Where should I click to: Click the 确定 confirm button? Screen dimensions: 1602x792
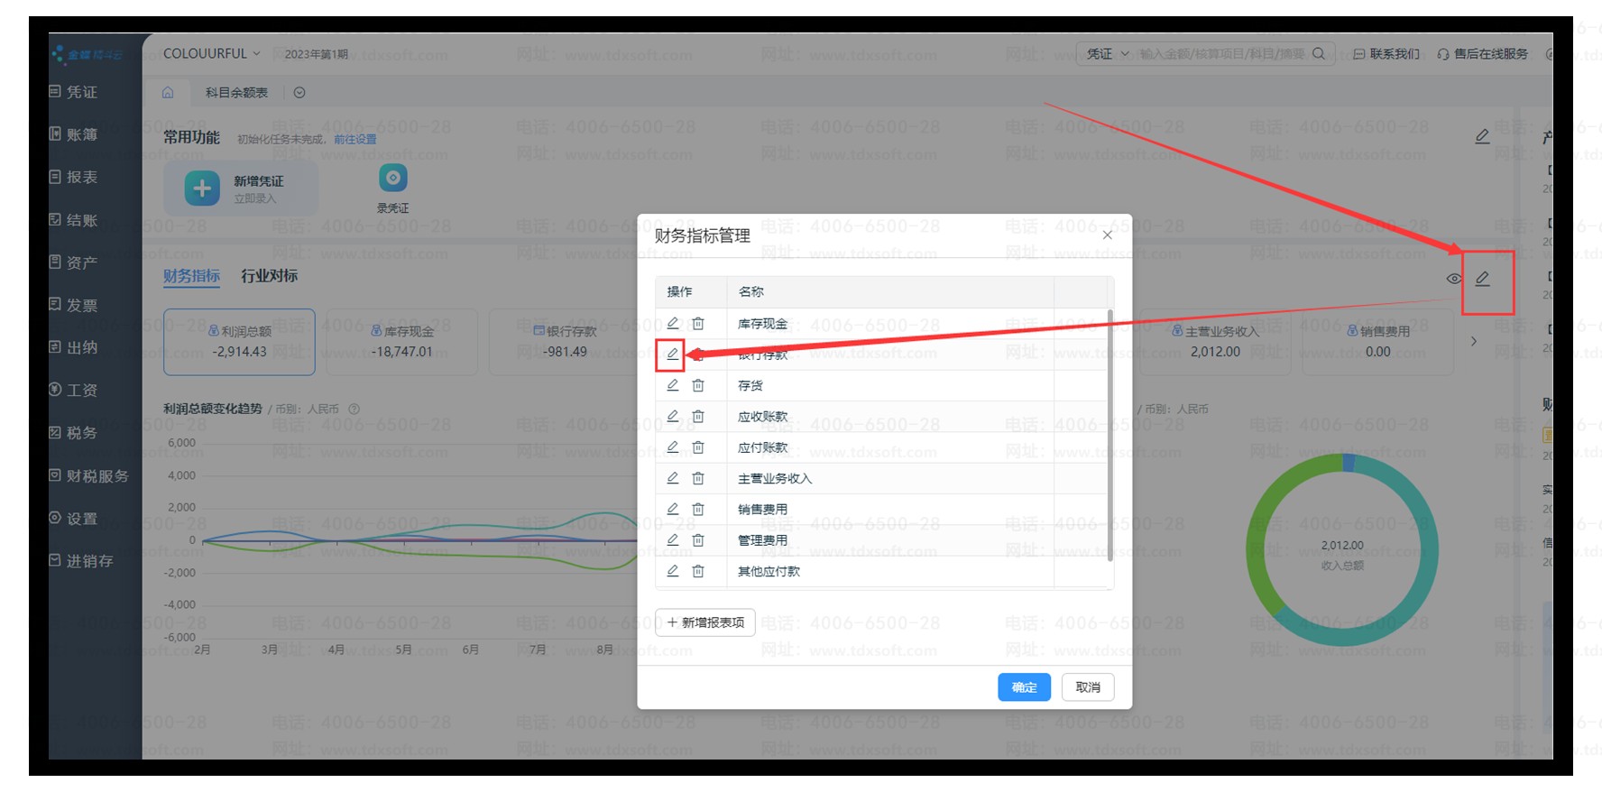(1024, 687)
